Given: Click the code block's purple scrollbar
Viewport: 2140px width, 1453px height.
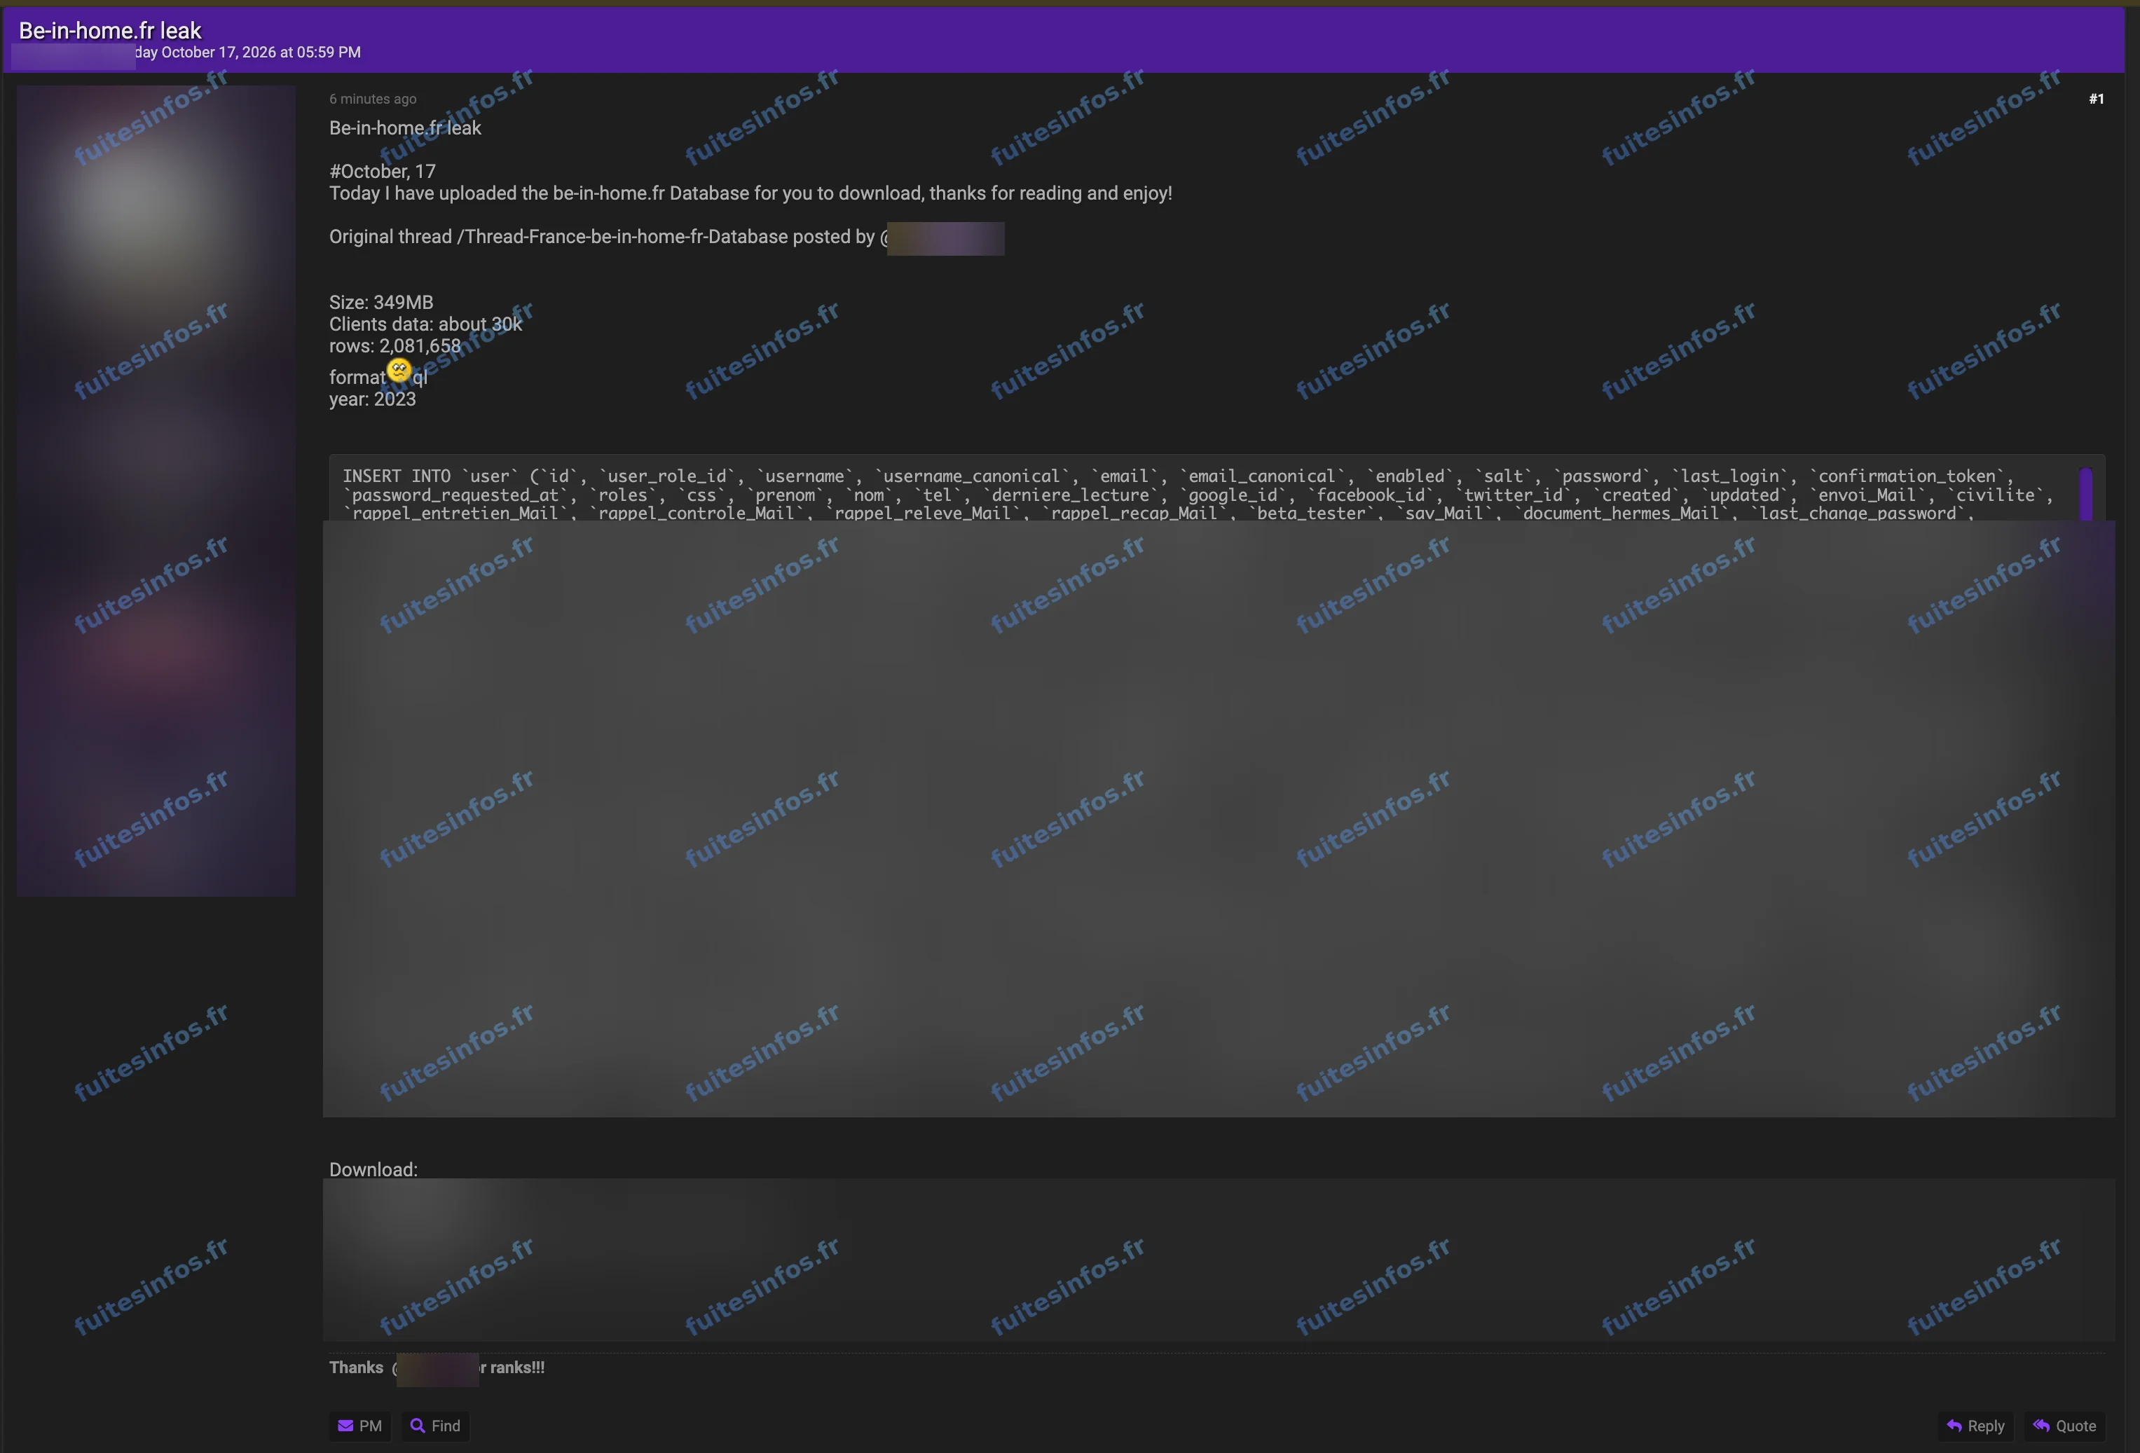Looking at the screenshot, I should coord(2085,495).
